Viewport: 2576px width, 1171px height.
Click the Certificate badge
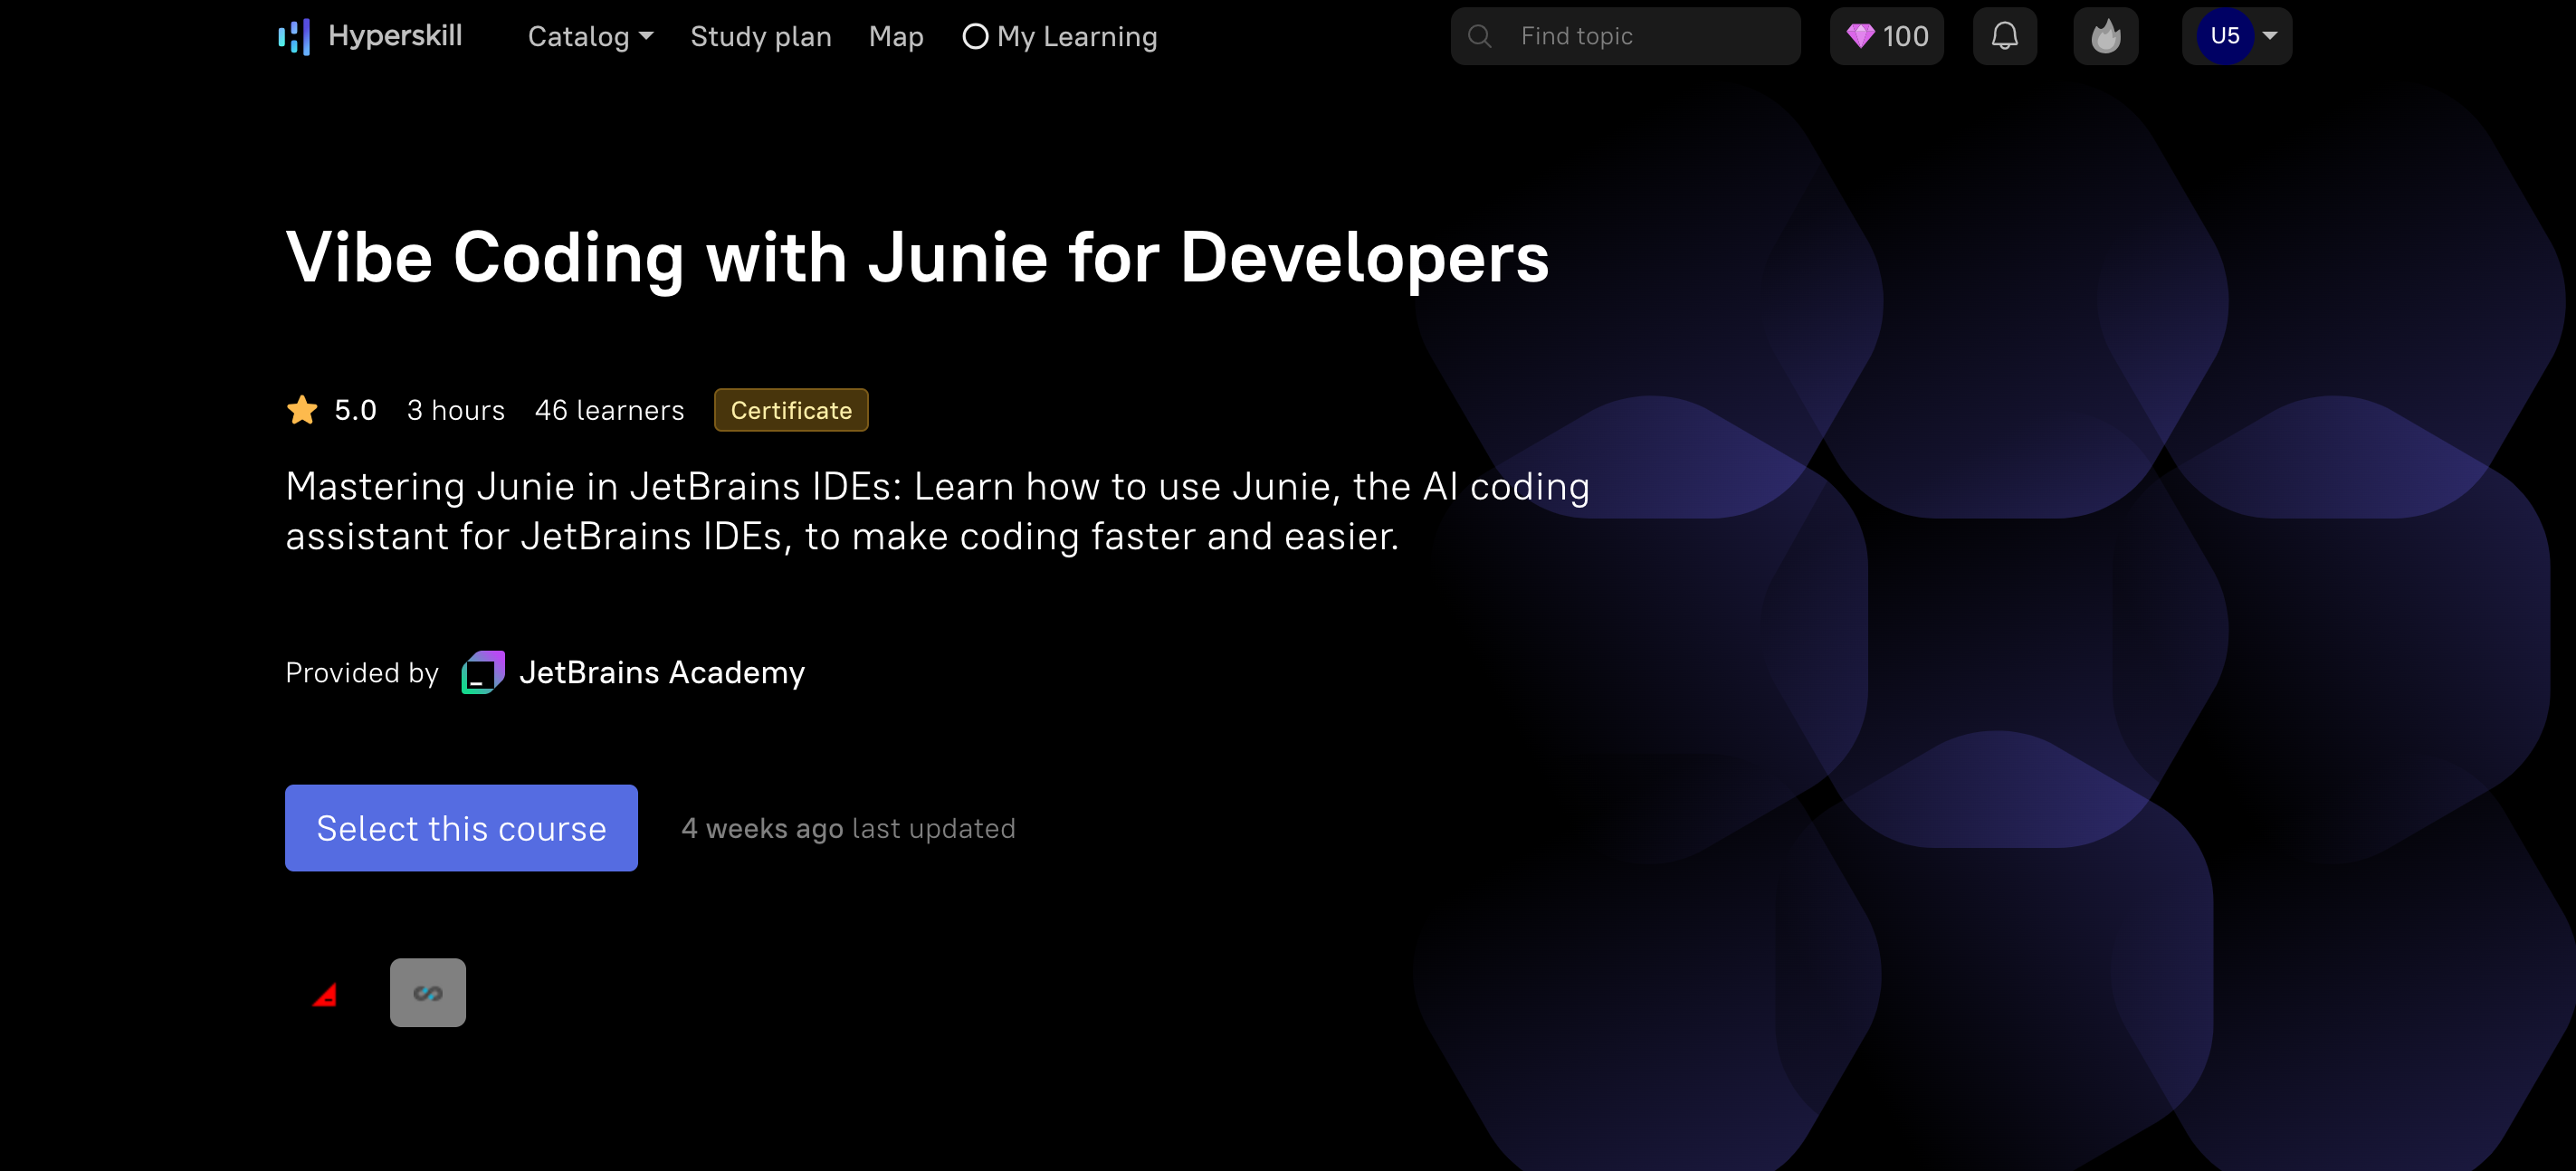[791, 410]
